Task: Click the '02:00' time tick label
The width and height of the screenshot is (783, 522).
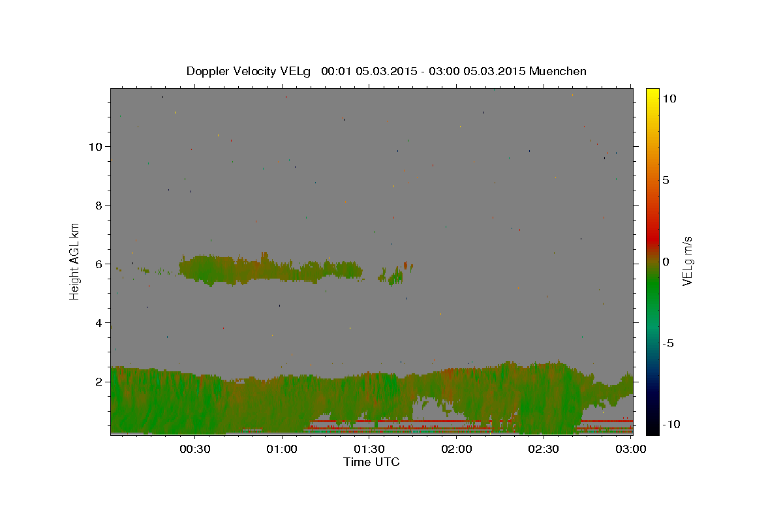Action: tap(457, 450)
